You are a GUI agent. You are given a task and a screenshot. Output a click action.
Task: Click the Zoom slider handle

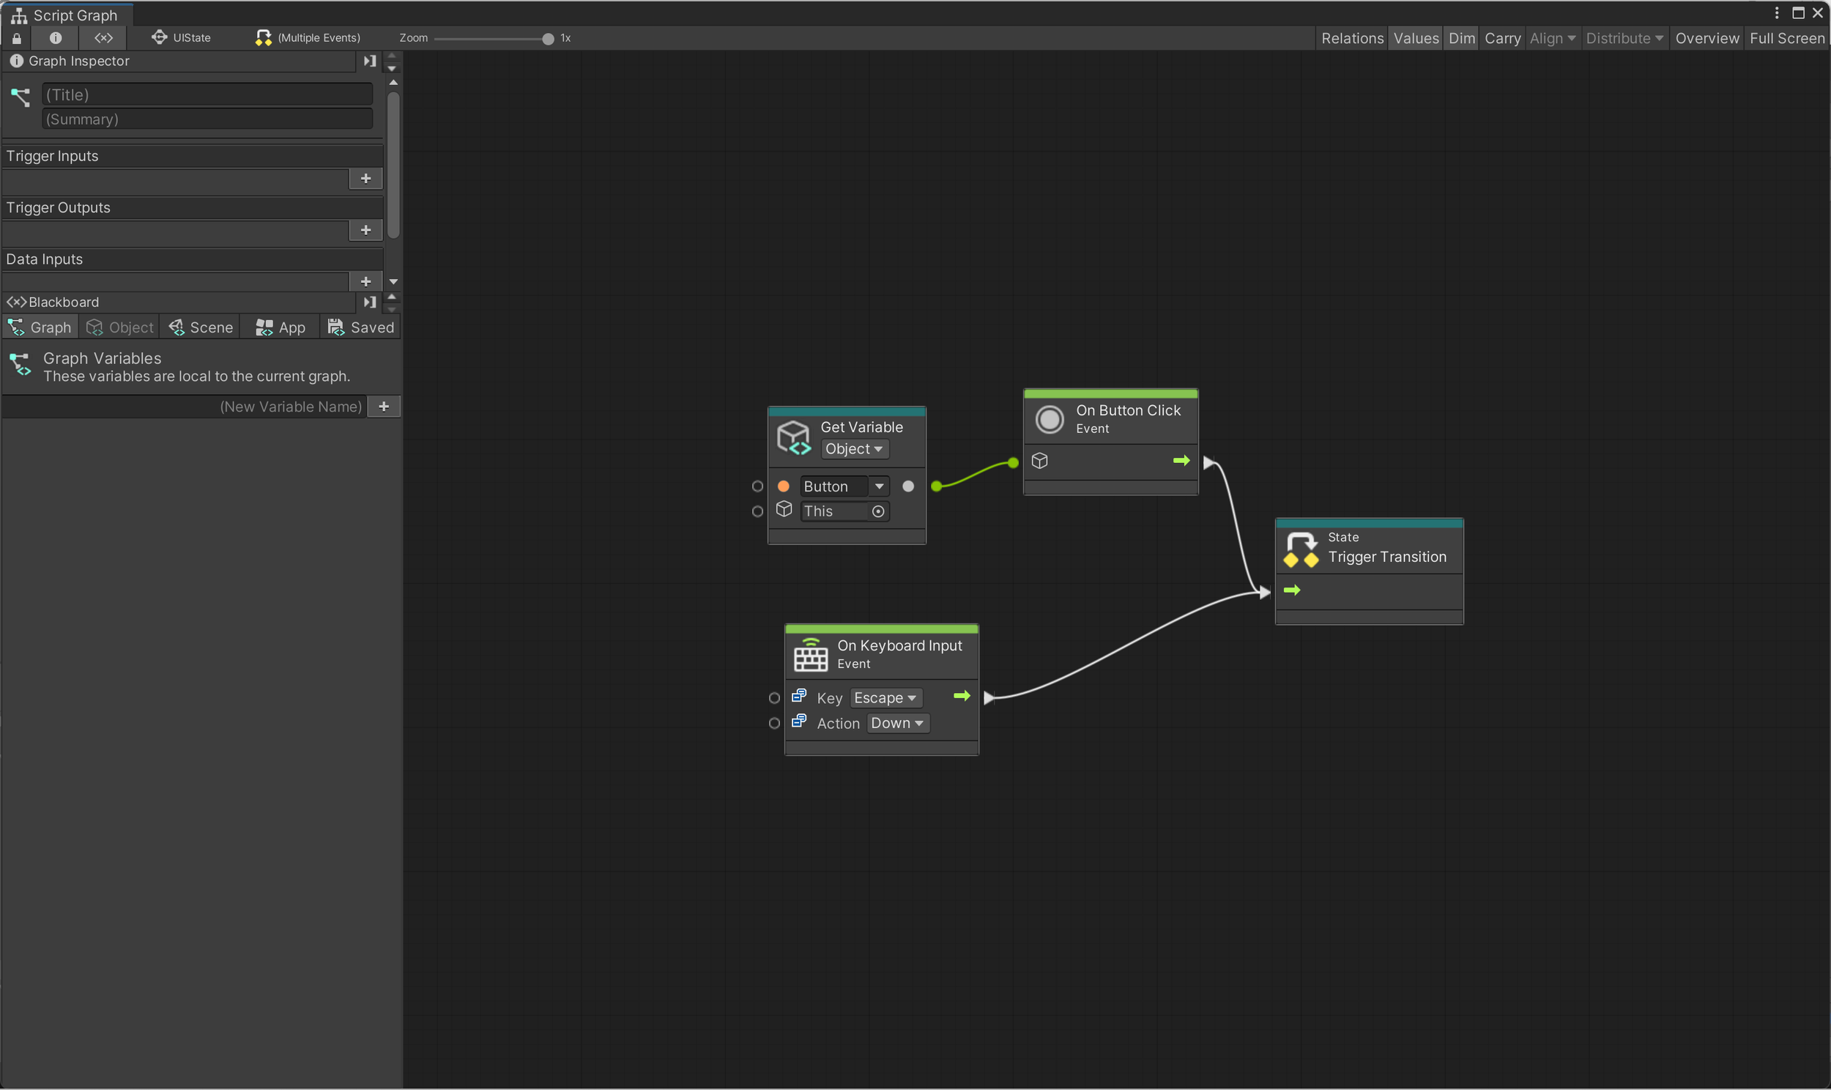[x=548, y=39]
